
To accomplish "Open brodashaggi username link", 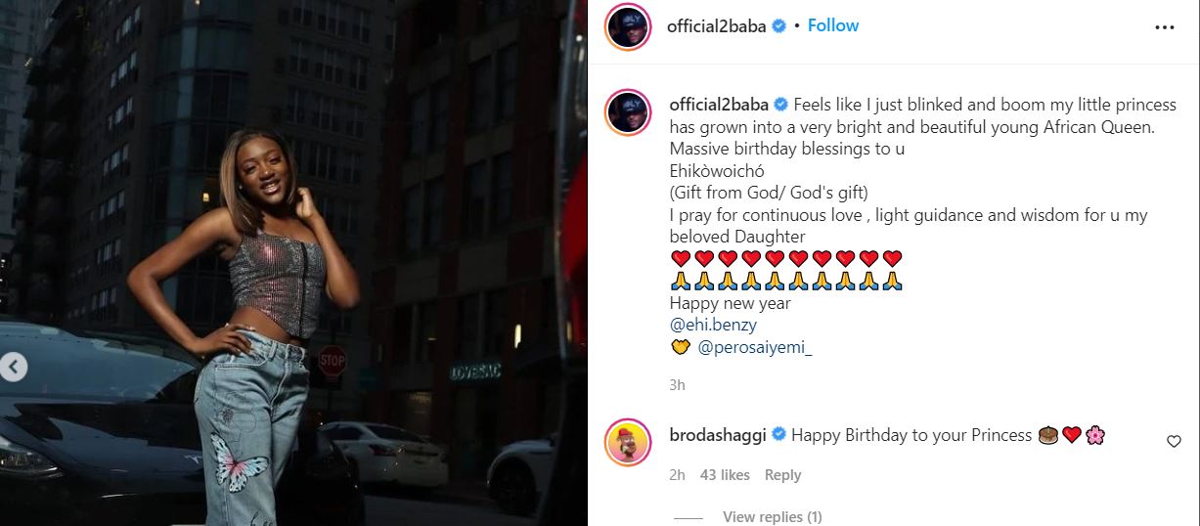I will [718, 434].
